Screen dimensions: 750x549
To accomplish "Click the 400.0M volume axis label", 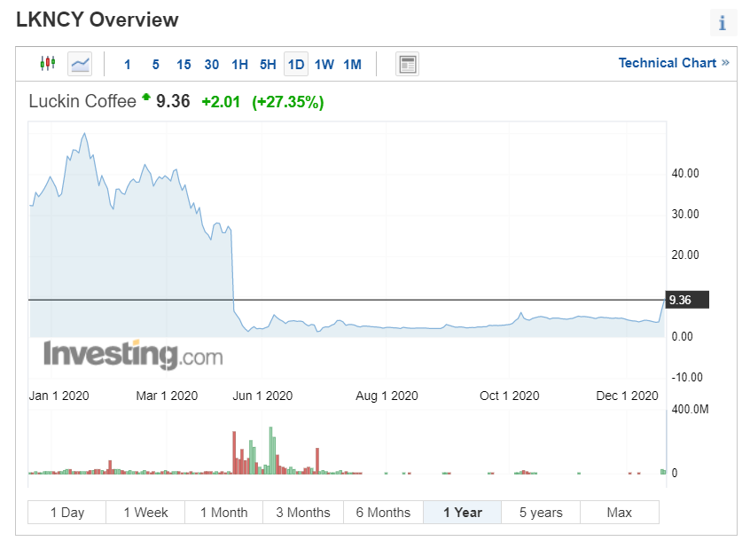I will pos(690,409).
